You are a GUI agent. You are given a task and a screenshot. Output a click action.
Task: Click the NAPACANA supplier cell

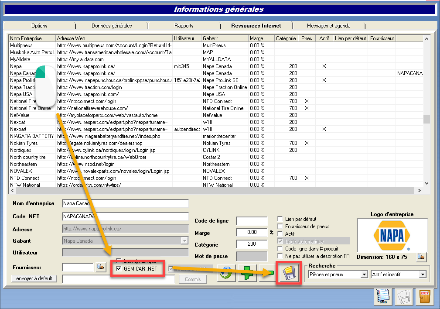click(x=410, y=73)
